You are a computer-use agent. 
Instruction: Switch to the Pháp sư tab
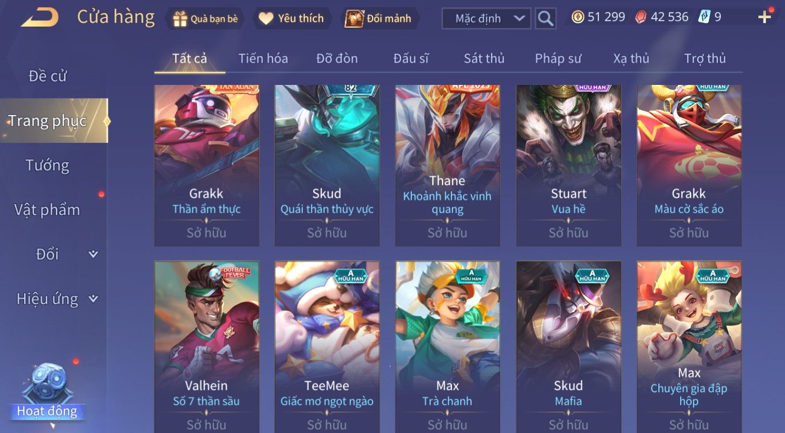click(558, 58)
